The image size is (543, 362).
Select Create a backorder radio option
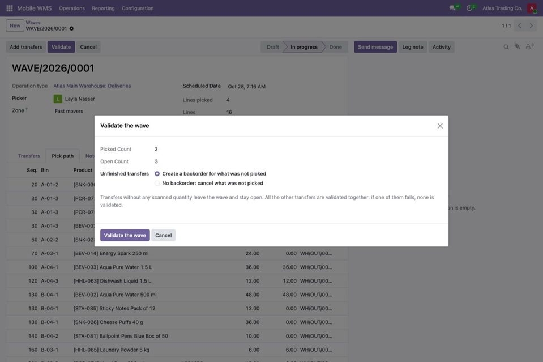point(157,173)
